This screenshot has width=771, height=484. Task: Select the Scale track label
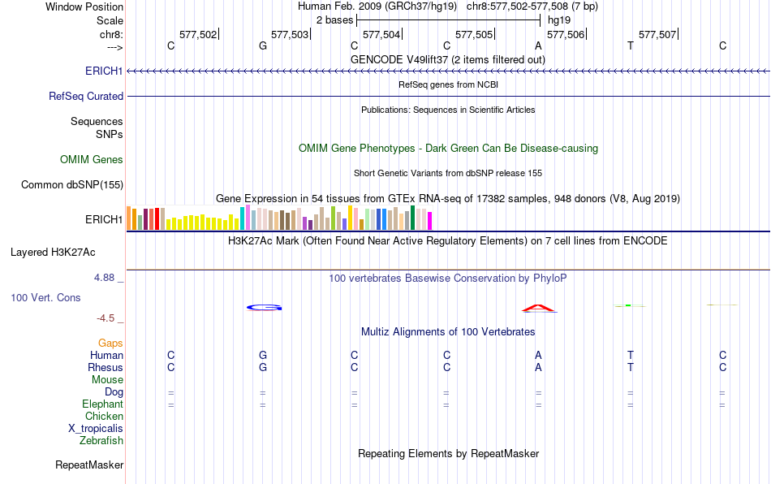pyautogui.click(x=110, y=20)
